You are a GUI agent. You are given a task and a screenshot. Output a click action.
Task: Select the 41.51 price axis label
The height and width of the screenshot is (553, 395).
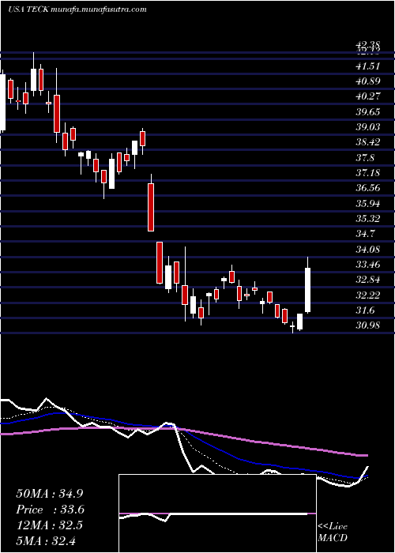coord(368,66)
